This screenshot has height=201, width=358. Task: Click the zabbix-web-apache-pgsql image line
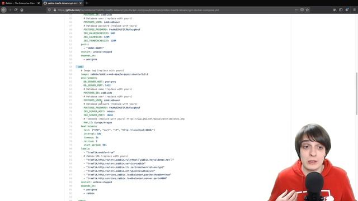tap(115, 74)
